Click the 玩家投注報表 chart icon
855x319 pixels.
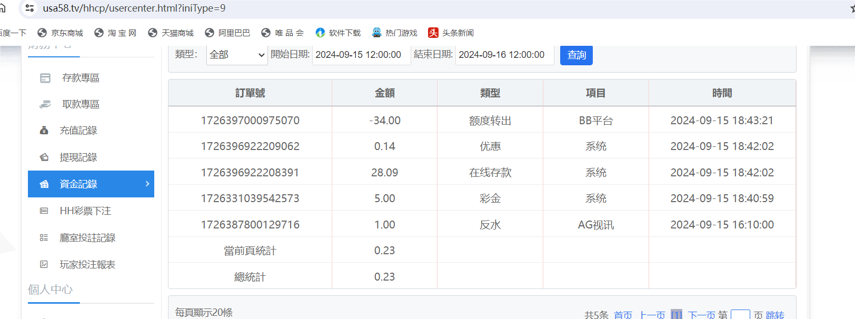(x=44, y=265)
